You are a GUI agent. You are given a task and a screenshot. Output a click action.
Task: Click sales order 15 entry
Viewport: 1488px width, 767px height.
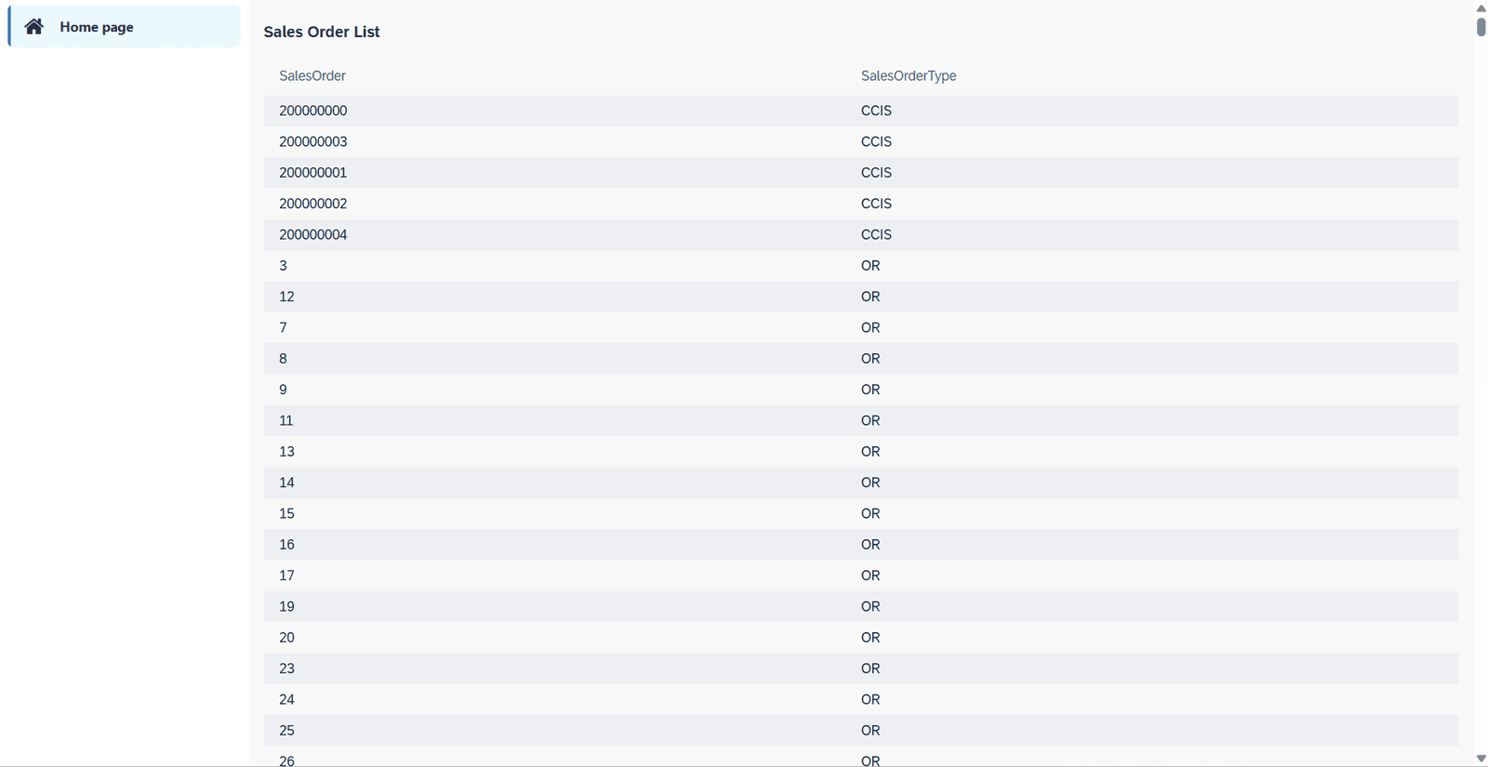pyautogui.click(x=286, y=513)
